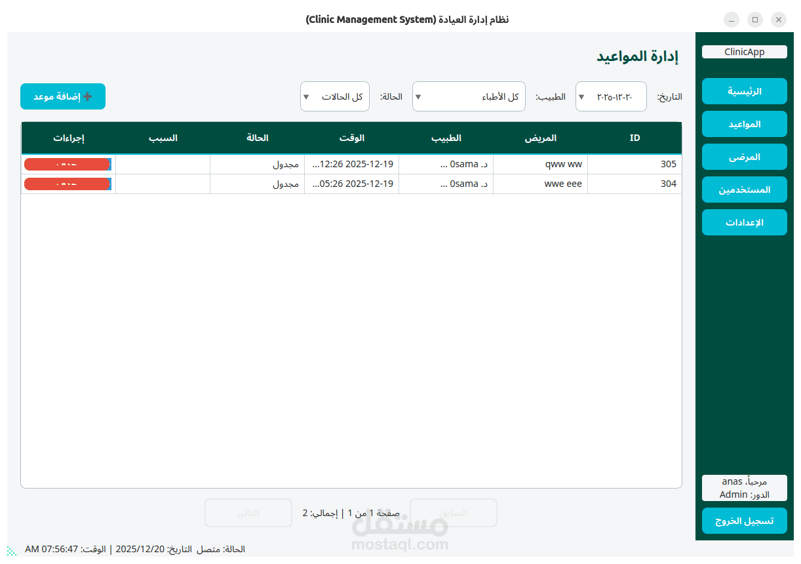Click the إدارة المواعيد page heading

[637, 56]
